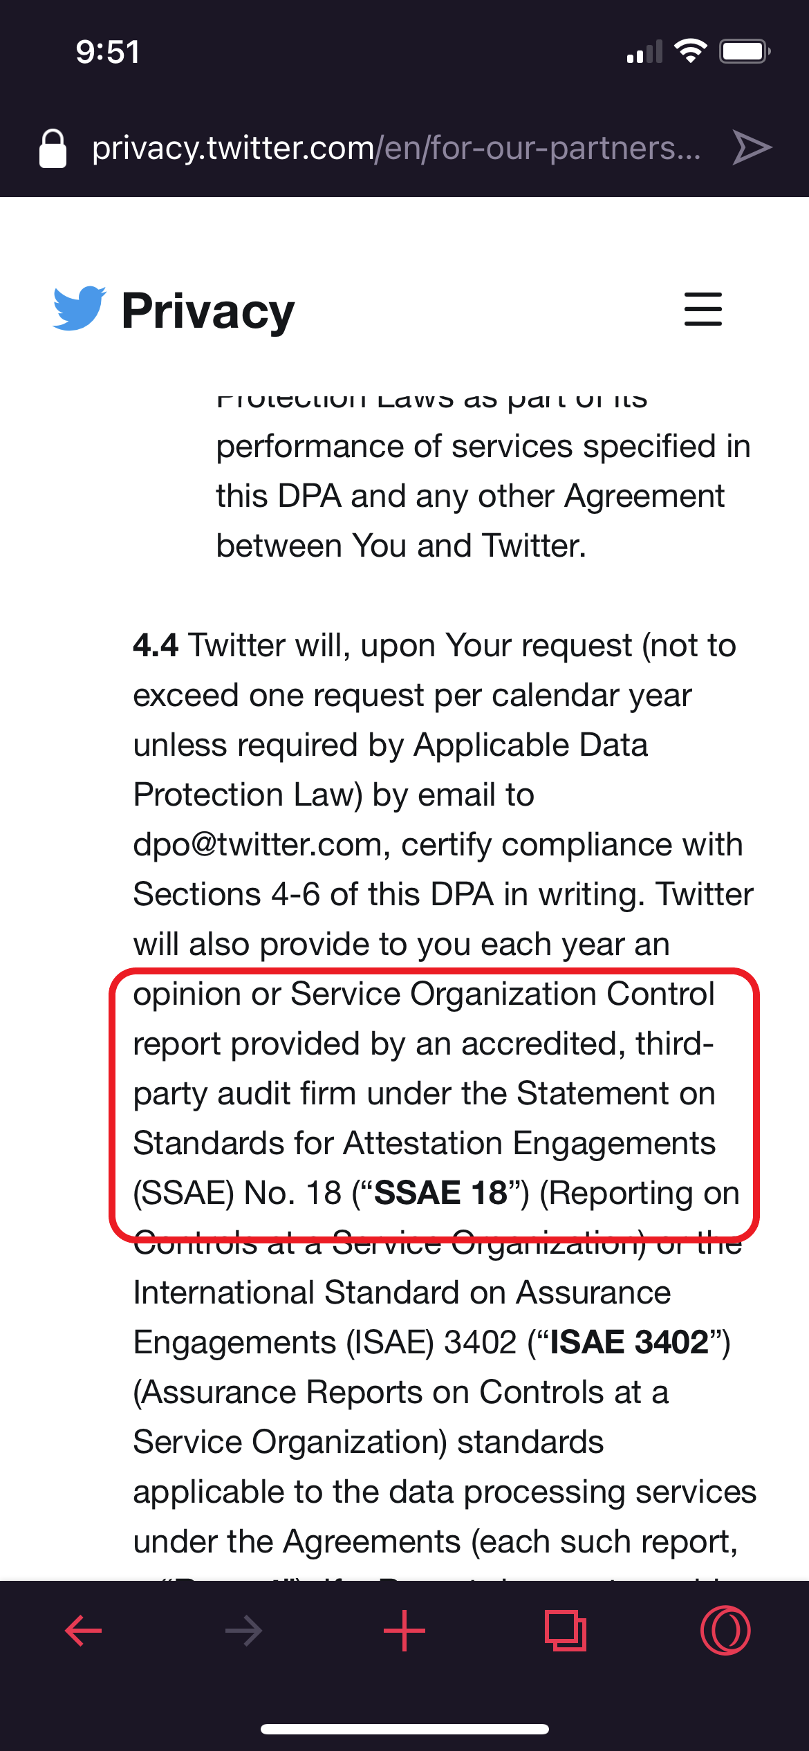Open the tabs overview icon
This screenshot has width=809, height=1751.
[566, 1631]
